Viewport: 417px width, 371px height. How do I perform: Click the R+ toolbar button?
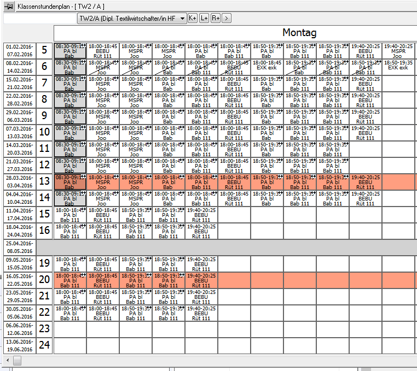click(x=216, y=18)
